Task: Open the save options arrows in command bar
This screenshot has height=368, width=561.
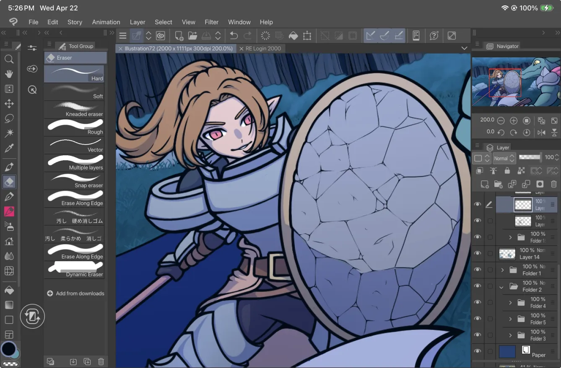Action: click(218, 36)
